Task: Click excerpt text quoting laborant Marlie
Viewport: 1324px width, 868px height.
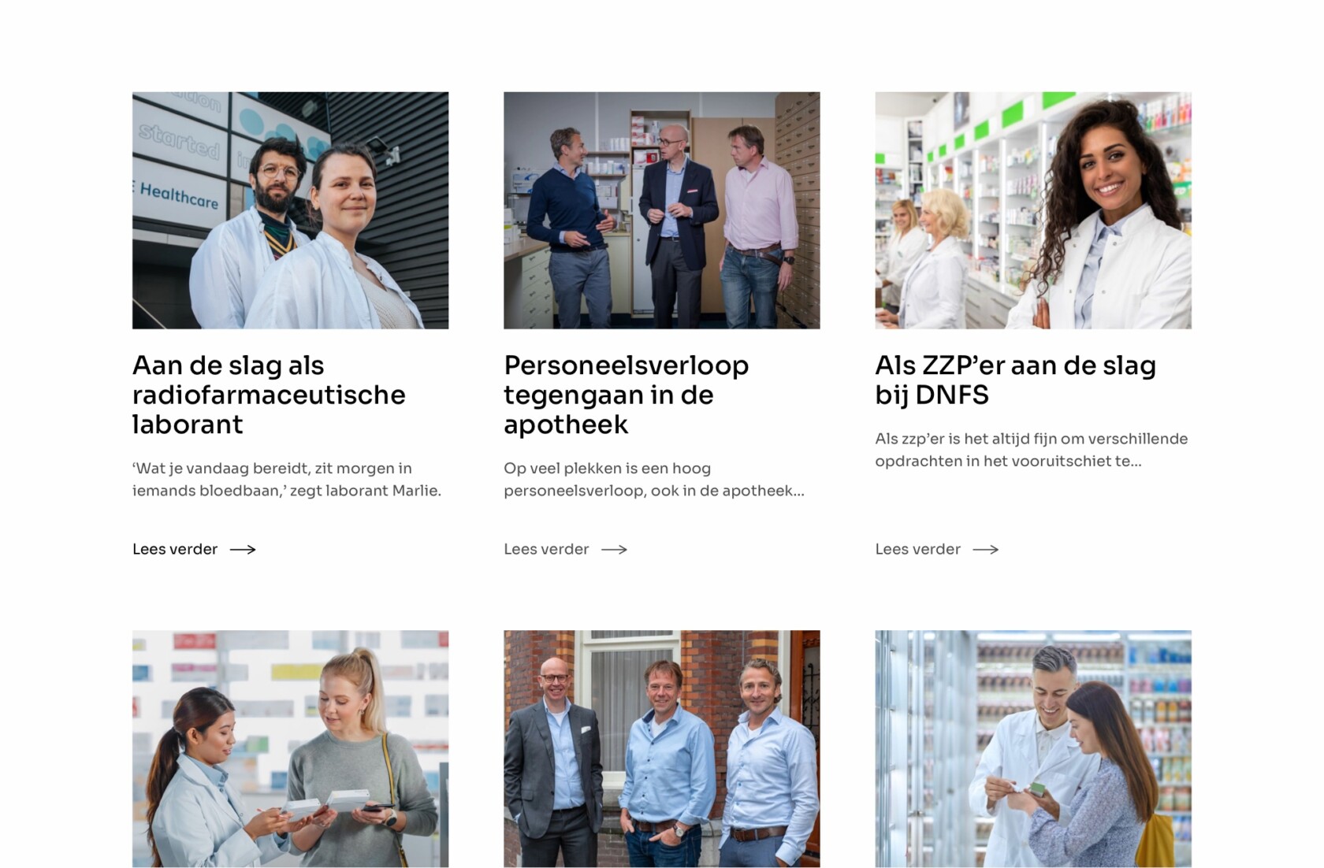Action: pos(287,479)
